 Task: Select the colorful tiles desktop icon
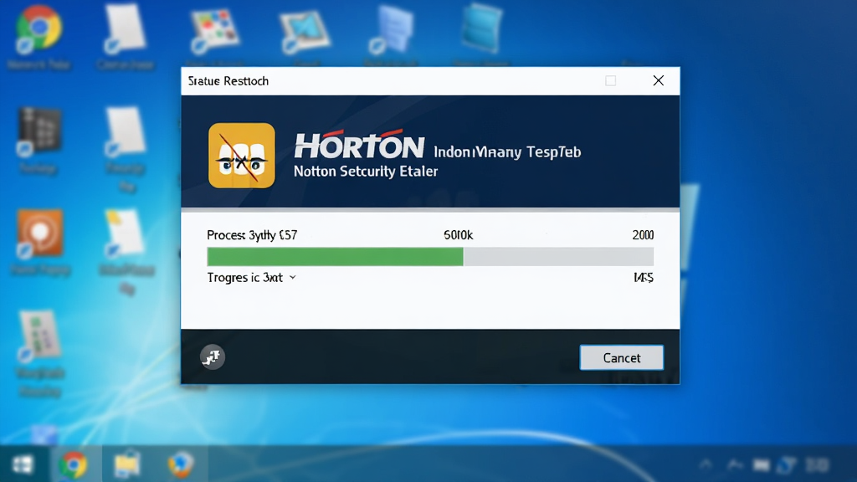click(214, 29)
